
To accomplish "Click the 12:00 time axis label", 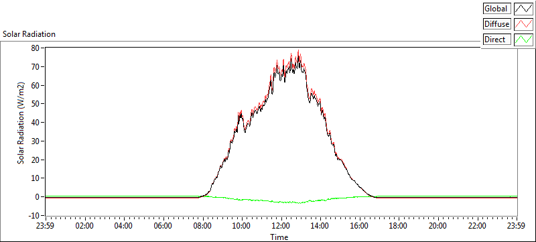I will click(281, 226).
